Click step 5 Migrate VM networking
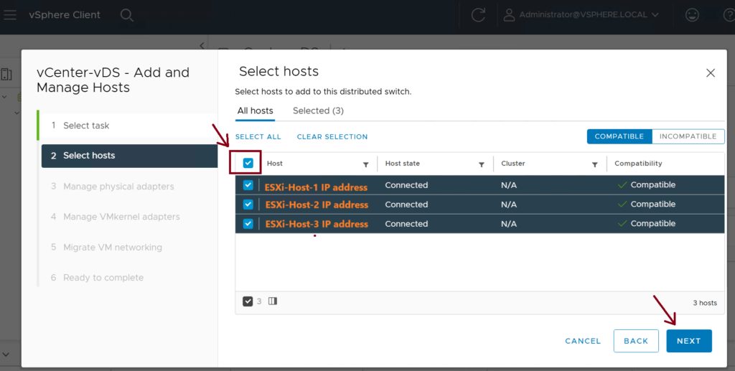This screenshot has width=735, height=371. [x=106, y=248]
